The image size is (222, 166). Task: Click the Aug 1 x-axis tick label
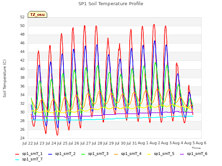point(143,143)
